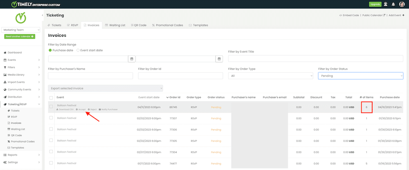409x170 pixels.
Task: Open the user profile avatar
Action: click(x=402, y=4)
